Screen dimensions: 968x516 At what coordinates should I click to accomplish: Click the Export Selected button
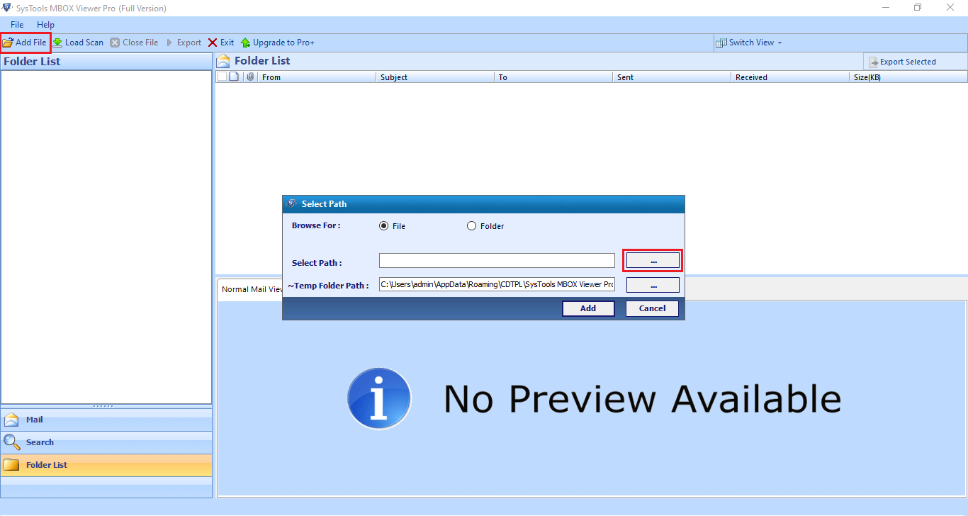click(902, 62)
